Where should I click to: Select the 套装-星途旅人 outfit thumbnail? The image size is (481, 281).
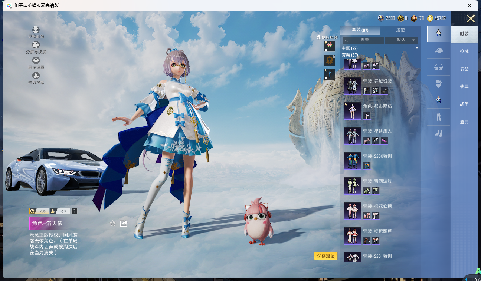[x=352, y=136]
